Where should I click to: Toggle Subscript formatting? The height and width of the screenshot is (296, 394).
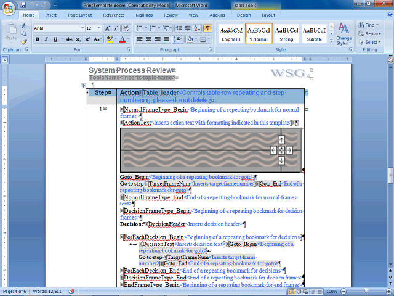78,39
